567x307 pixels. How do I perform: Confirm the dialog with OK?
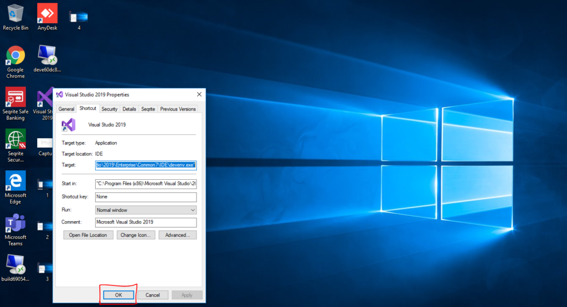click(x=118, y=295)
